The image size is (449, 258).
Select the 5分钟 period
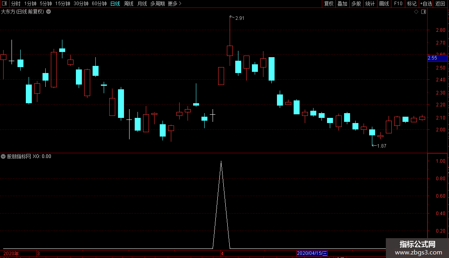pyautogui.click(x=46, y=4)
